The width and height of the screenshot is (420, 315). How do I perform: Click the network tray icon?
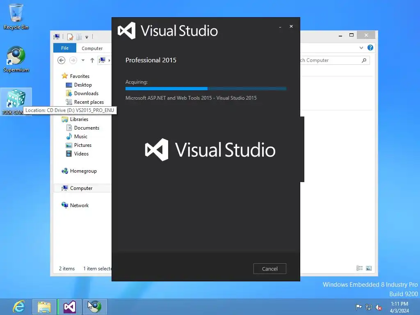[369, 307]
